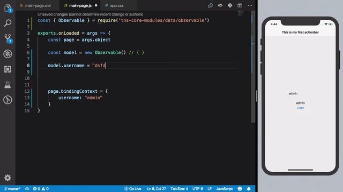
Task: Click 'page.bindingContext' on line 12
Action: [73, 91]
